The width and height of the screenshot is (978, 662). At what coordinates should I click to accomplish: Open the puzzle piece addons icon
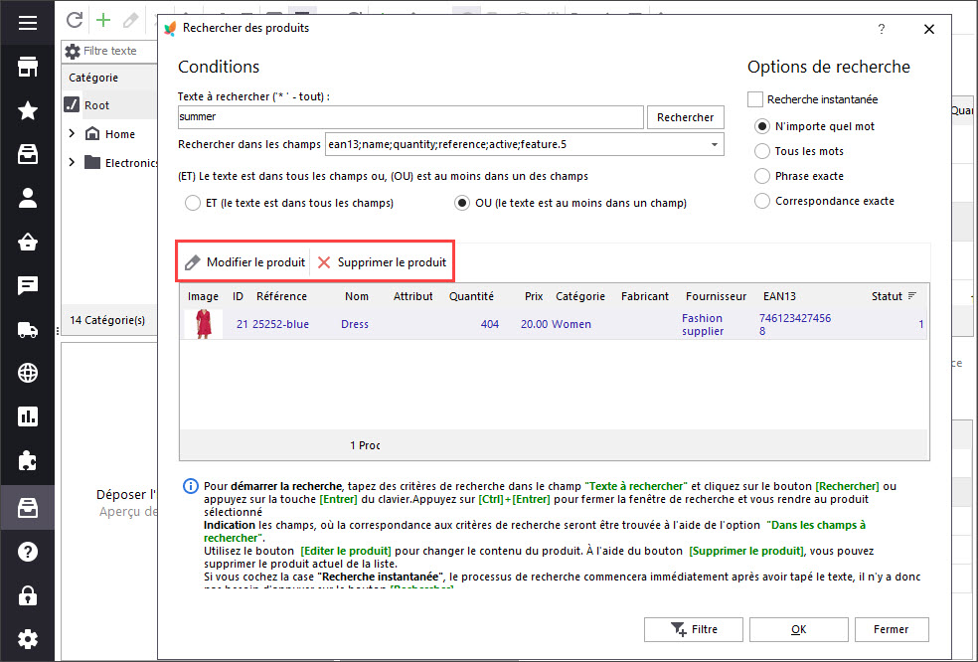tap(28, 460)
